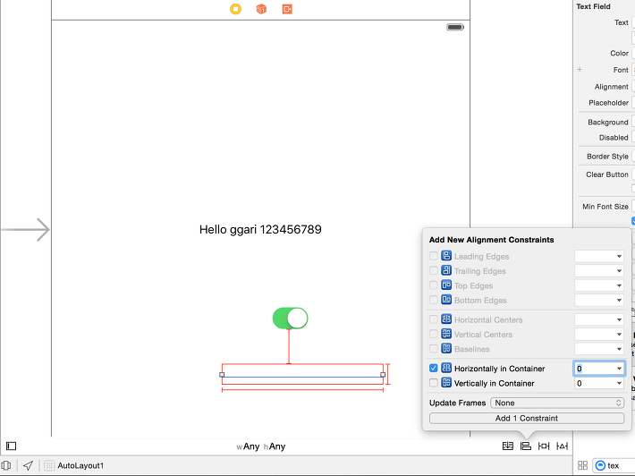
Task: Check the Trailing Edges checkbox
Action: [x=434, y=270]
